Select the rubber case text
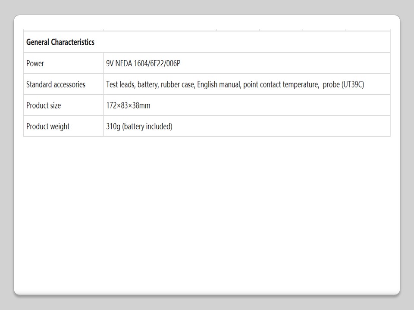This screenshot has width=414, height=310. [x=177, y=84]
